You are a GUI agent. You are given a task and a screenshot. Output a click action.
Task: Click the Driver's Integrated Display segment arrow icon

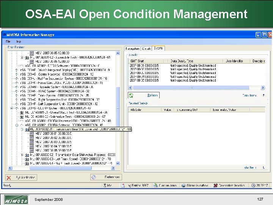point(17,70)
